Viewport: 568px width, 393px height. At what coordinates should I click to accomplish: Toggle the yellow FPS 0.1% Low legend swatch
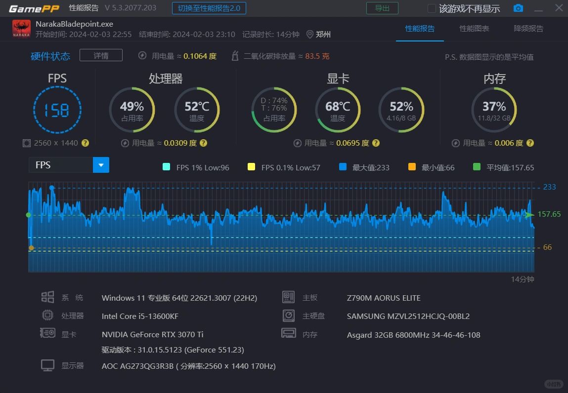coord(251,167)
